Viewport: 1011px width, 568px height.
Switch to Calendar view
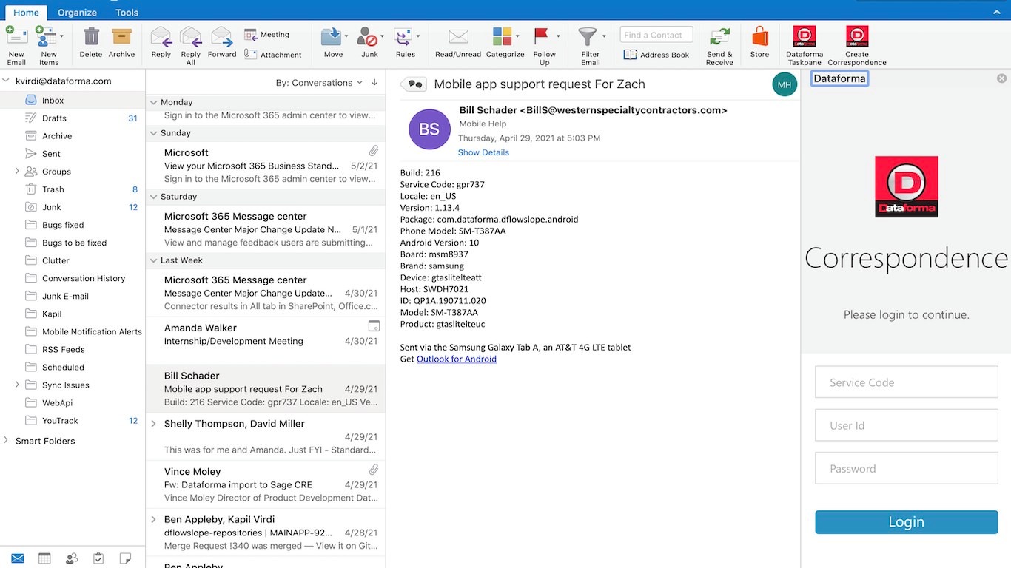coord(44,558)
